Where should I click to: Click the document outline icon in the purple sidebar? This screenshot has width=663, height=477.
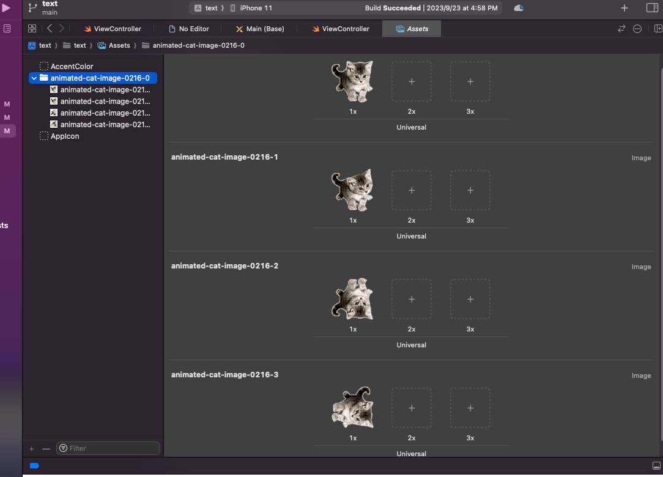(7, 28)
